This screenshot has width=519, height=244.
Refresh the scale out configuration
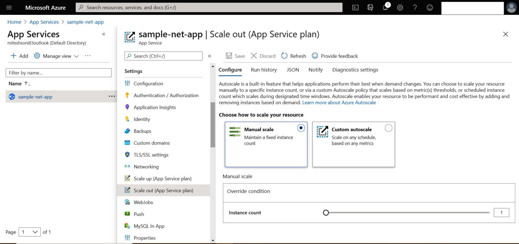[293, 56]
